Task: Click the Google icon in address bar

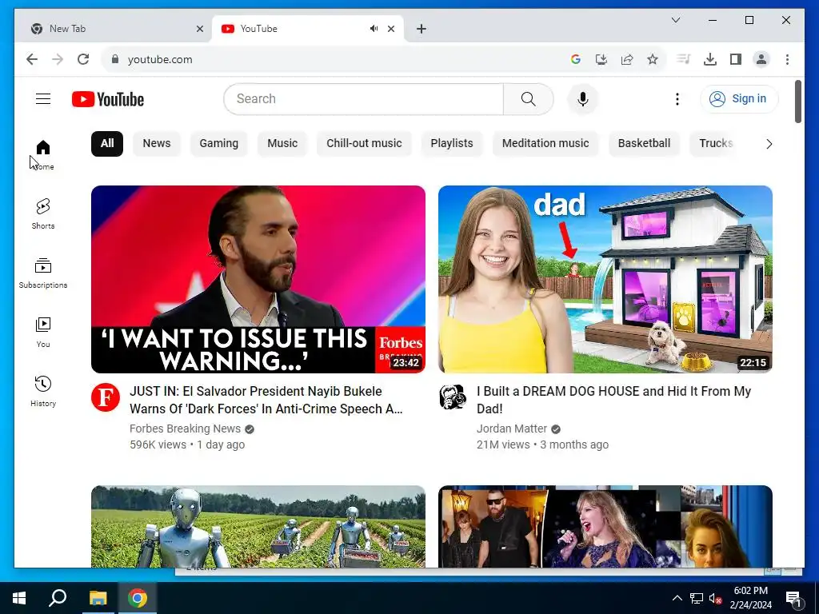Action: click(576, 59)
